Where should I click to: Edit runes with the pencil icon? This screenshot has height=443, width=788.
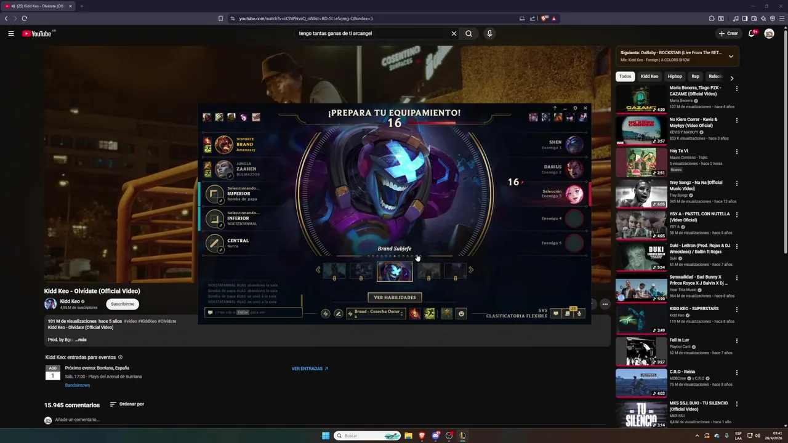pos(338,314)
